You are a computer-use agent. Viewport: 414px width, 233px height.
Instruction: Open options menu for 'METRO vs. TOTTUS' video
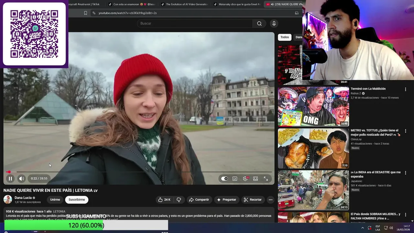pyautogui.click(x=405, y=131)
